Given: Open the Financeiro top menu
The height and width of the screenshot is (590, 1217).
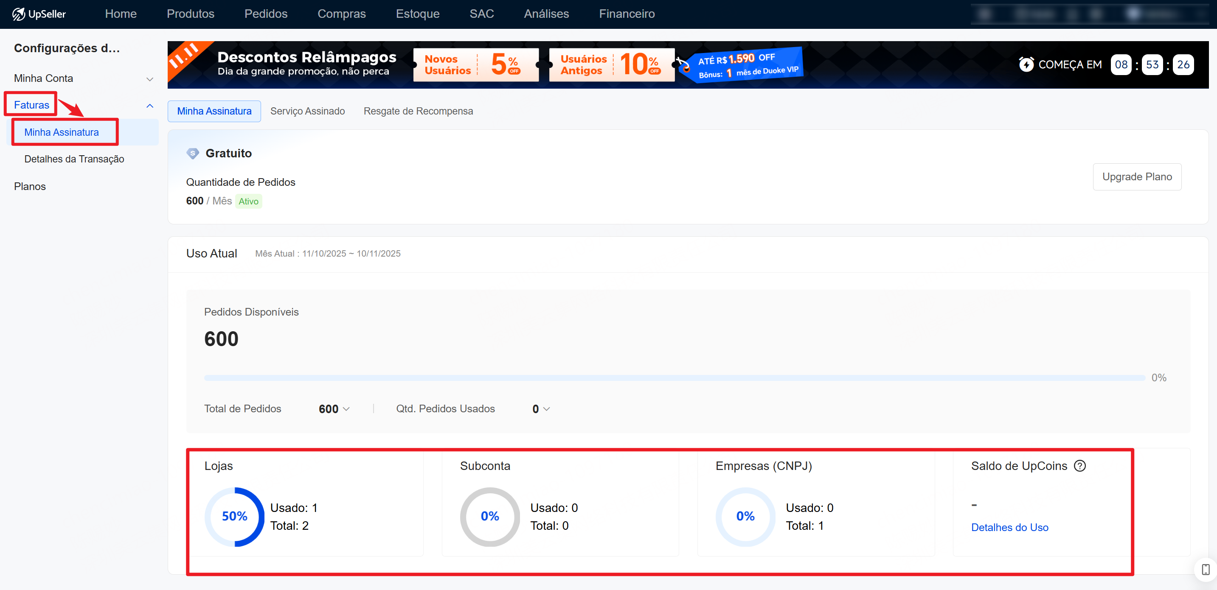Looking at the screenshot, I should click(x=627, y=14).
